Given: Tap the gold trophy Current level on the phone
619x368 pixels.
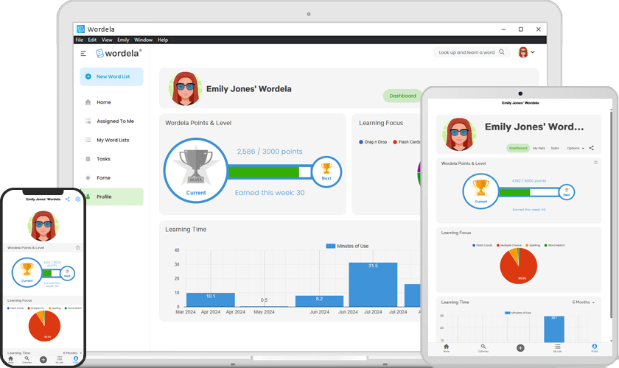Looking at the screenshot, I should pos(27,272).
